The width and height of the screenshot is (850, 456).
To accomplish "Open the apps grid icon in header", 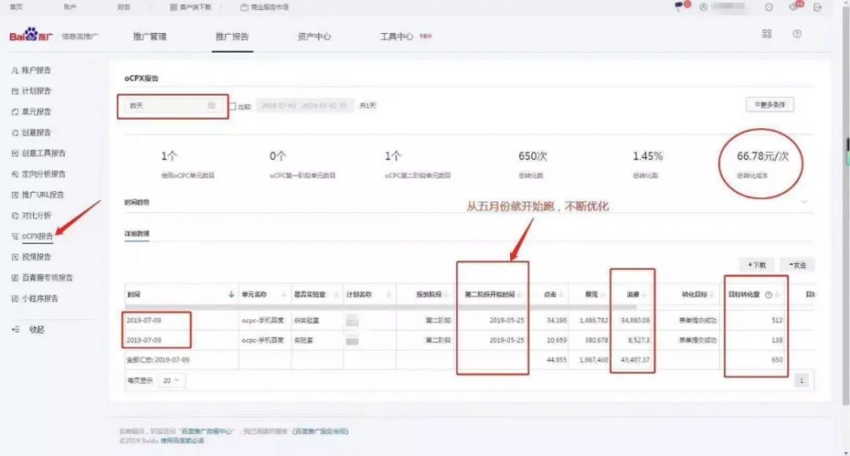I will 767,34.
